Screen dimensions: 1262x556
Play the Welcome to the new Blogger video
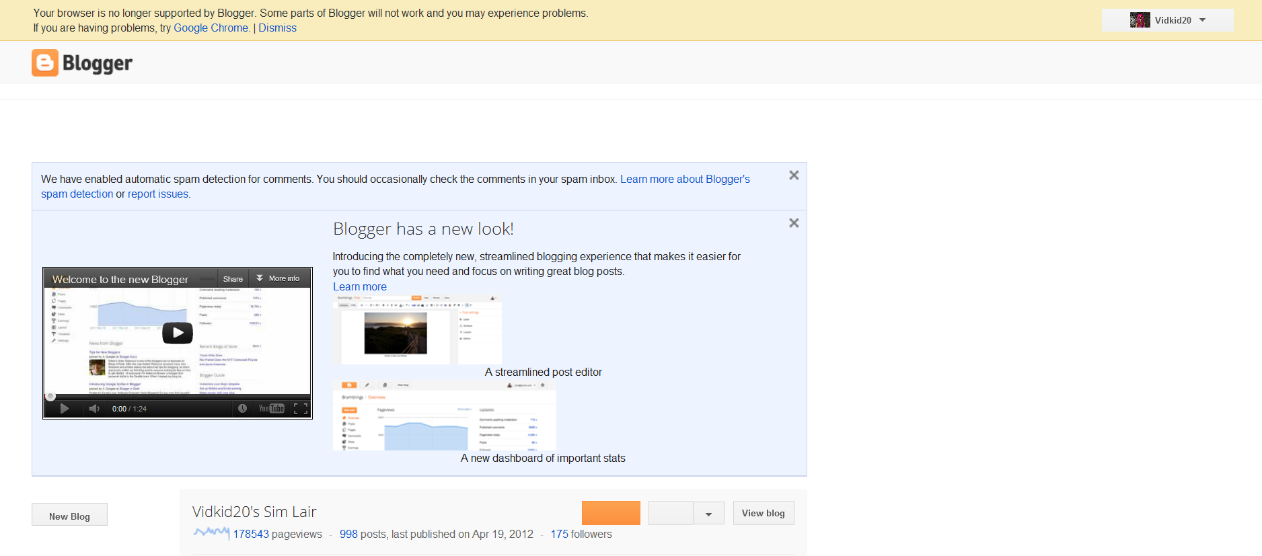click(x=178, y=333)
